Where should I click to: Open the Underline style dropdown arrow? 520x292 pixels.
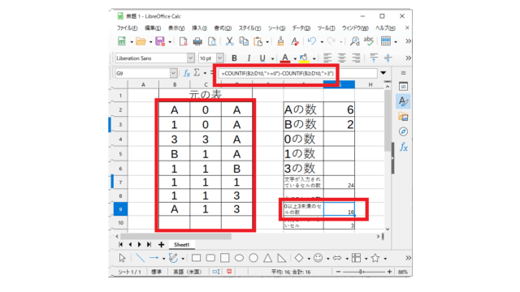click(x=273, y=59)
